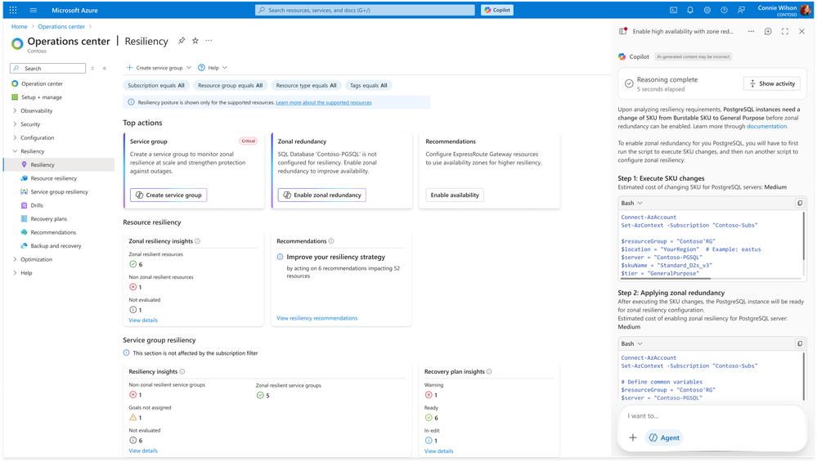Open Copilot chat more options ellipsis
This screenshot has height=462, width=817.
pos(751,31)
